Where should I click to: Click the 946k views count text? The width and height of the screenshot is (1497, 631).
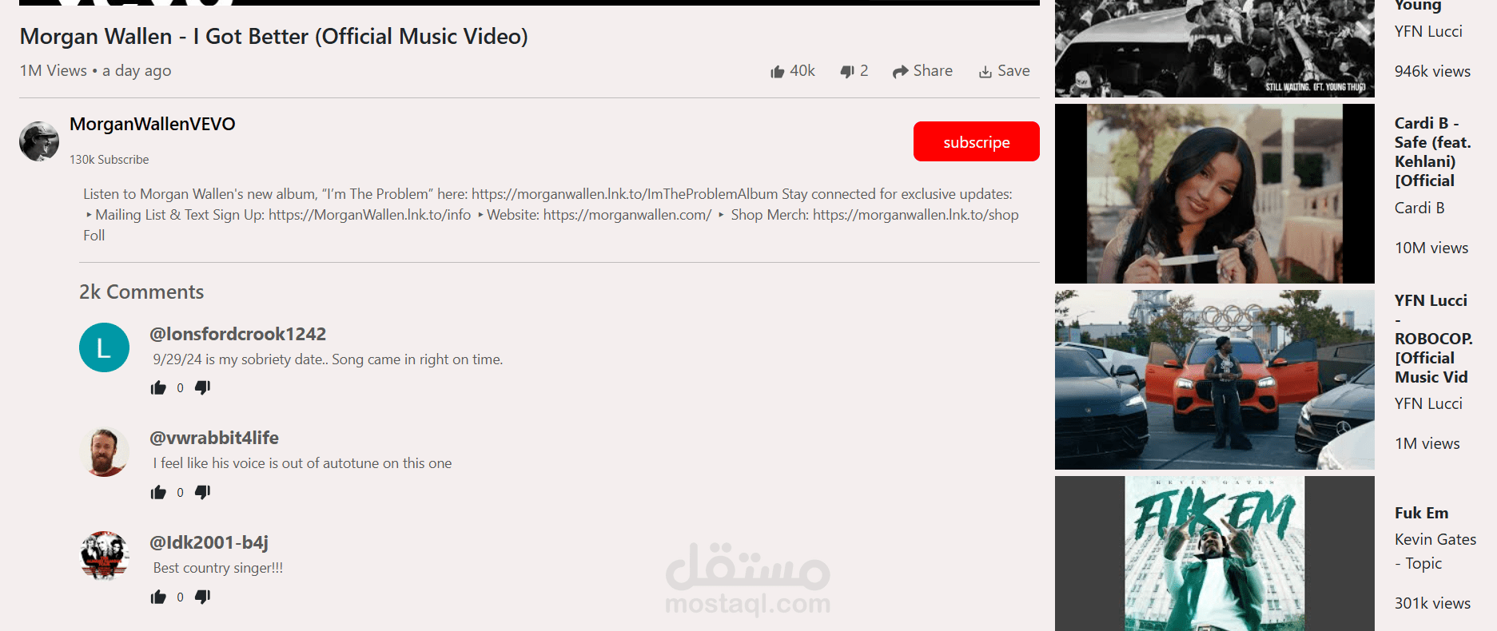tap(1433, 71)
